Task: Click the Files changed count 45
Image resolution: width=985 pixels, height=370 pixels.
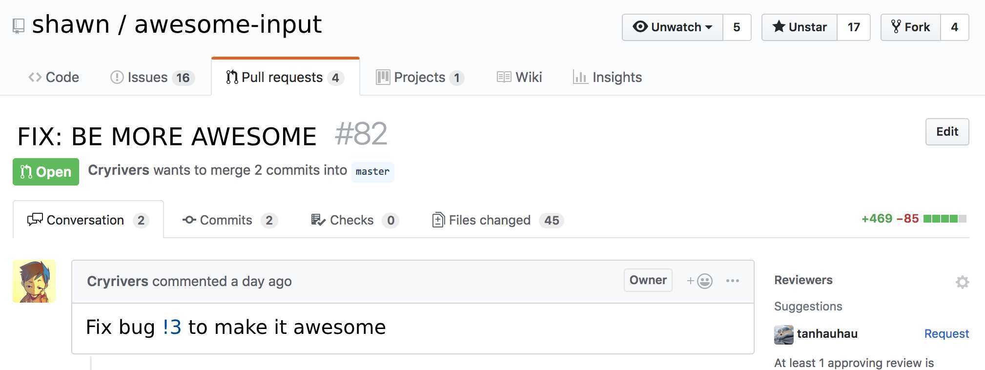Action: 552,221
